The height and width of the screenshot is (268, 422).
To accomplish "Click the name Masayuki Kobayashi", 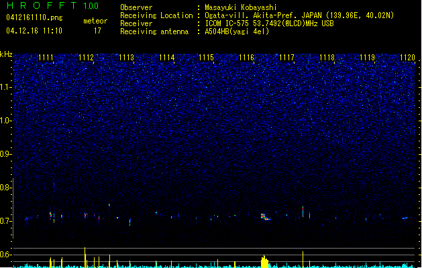I will tap(241, 7).
